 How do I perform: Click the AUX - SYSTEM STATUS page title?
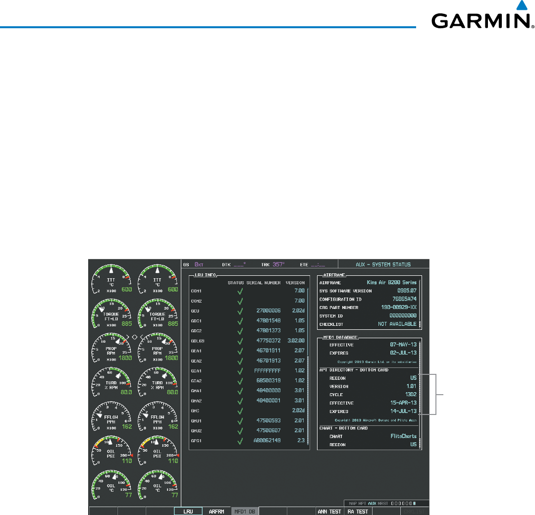pyautogui.click(x=383, y=264)
